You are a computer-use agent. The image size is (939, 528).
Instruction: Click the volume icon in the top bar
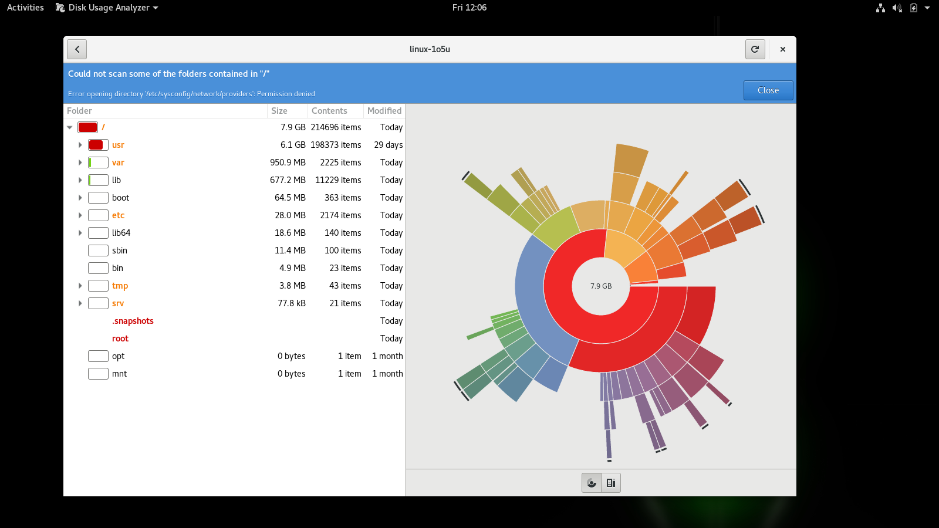(x=897, y=8)
